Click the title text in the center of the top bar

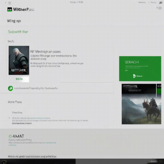point(77,2)
